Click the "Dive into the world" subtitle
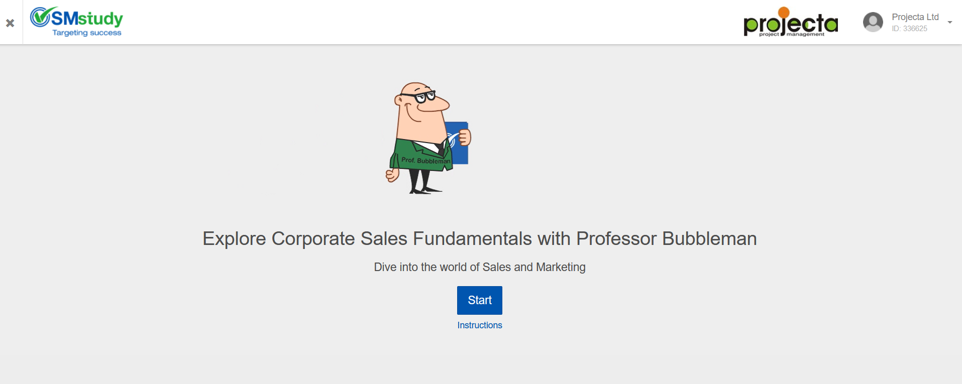This screenshot has height=384, width=962. (x=479, y=267)
